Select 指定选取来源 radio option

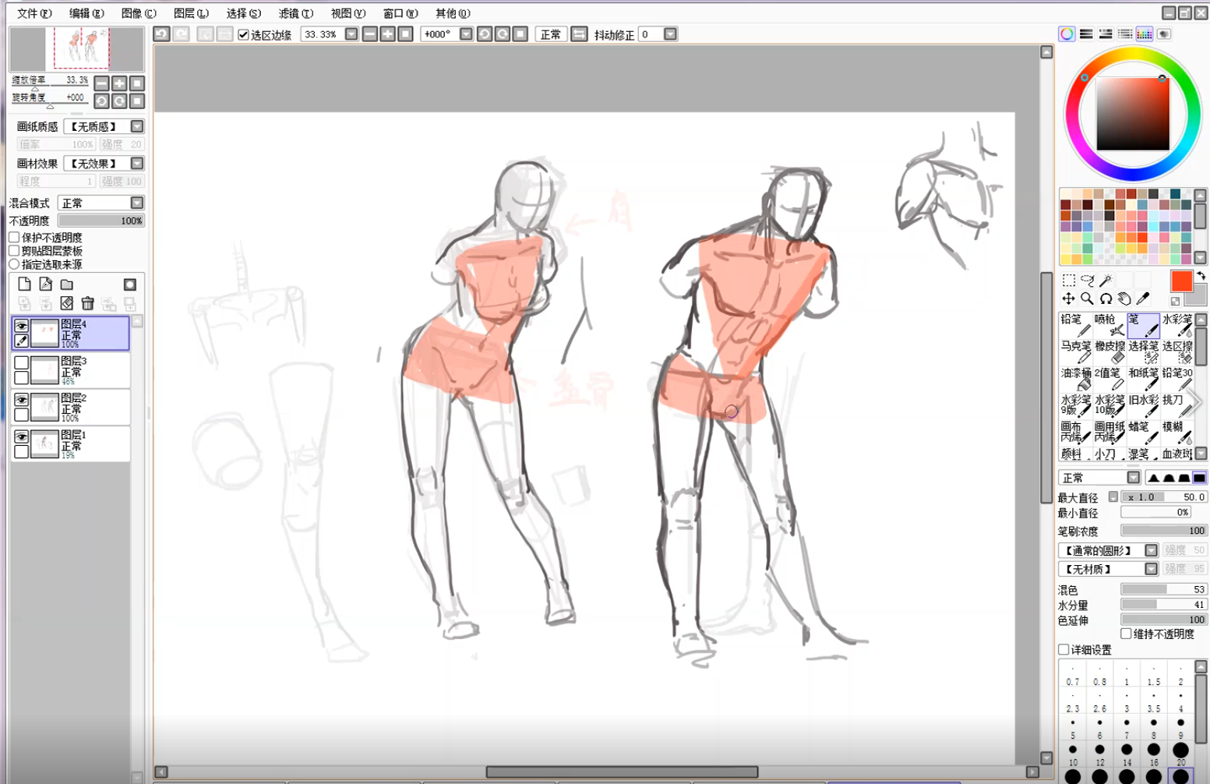14,265
